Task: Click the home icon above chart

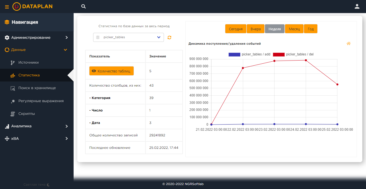Action: click(348, 44)
